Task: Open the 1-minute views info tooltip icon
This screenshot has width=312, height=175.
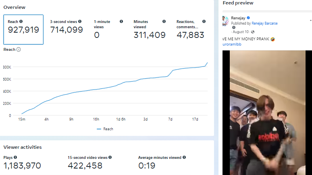Action: click(x=121, y=21)
